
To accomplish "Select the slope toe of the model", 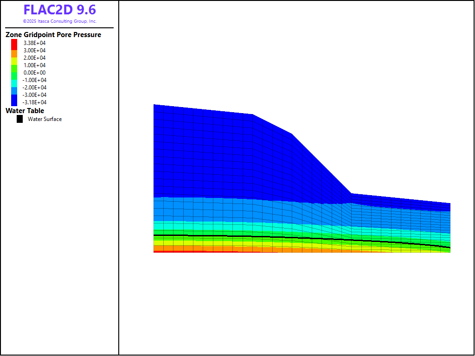I will coord(351,194).
